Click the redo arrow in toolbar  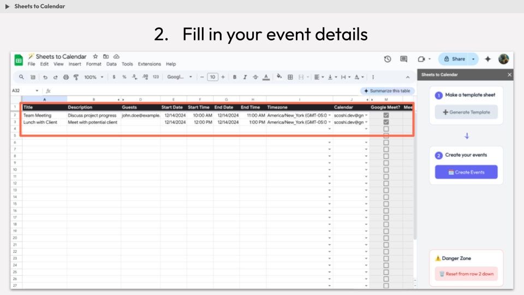coord(56,77)
